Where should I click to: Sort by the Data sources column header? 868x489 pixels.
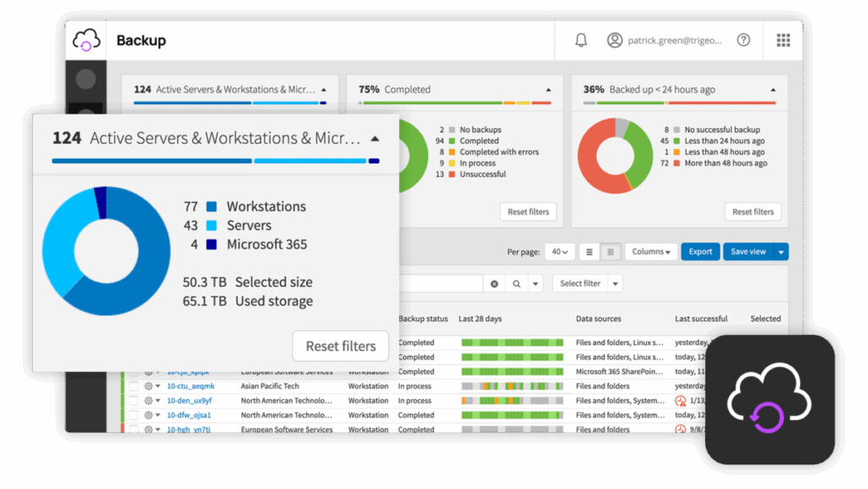pyautogui.click(x=598, y=319)
